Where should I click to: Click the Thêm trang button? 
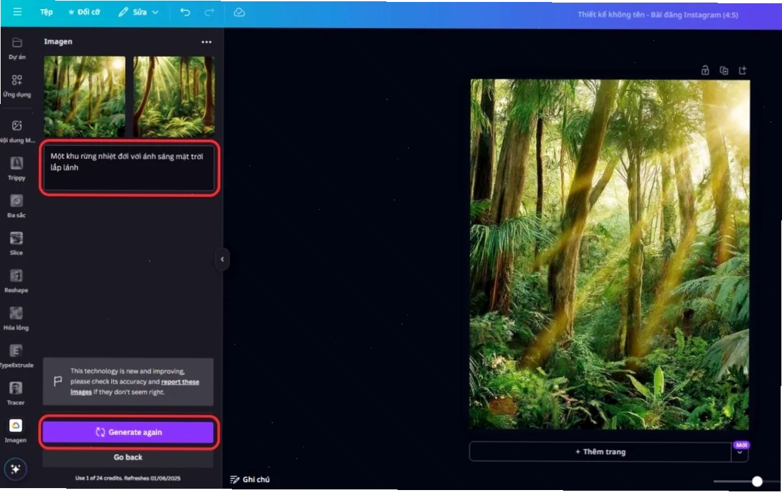pos(600,452)
